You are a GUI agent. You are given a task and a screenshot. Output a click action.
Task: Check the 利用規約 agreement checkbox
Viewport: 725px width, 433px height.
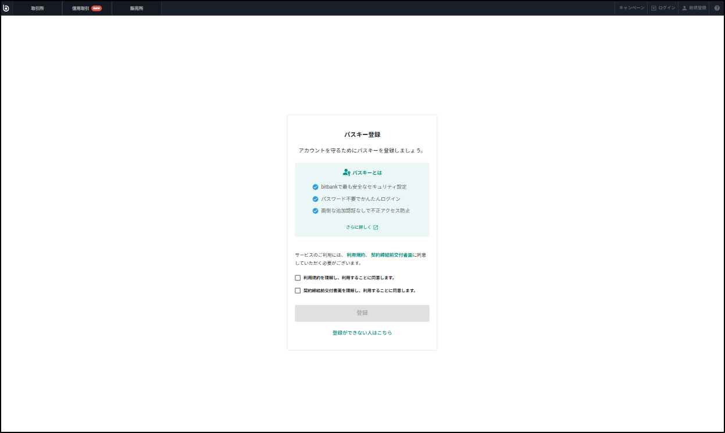(297, 278)
